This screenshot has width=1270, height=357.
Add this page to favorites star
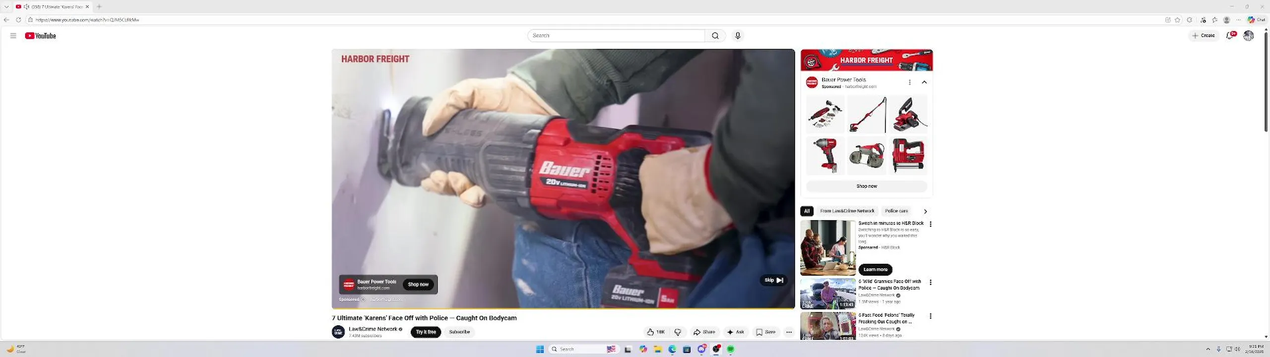click(1177, 20)
